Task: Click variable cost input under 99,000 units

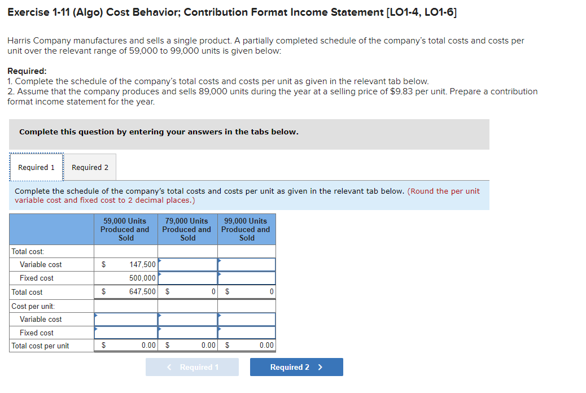Action: 247,264
